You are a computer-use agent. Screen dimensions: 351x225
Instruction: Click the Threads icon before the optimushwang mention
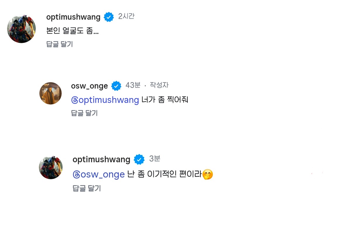(x=75, y=100)
